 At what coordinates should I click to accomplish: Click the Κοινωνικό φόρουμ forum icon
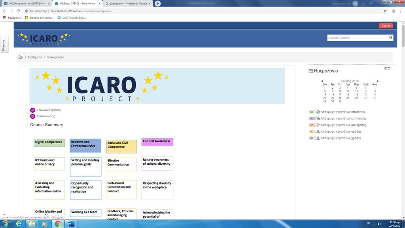pyautogui.click(x=32, y=110)
